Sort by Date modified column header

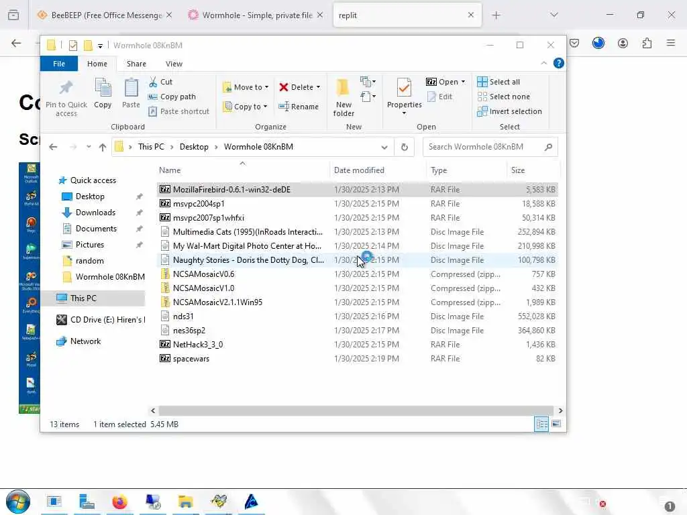(359, 170)
